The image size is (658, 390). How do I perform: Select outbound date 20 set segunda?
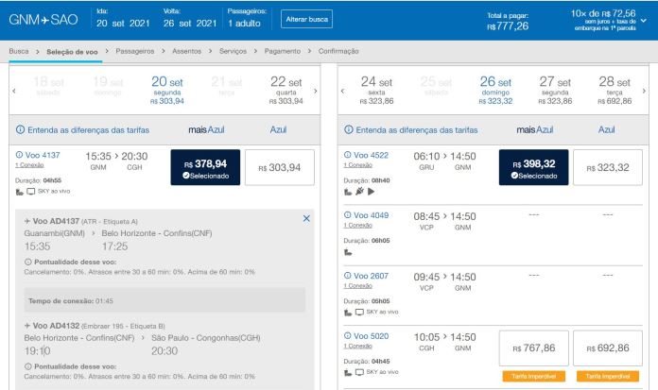(x=167, y=90)
